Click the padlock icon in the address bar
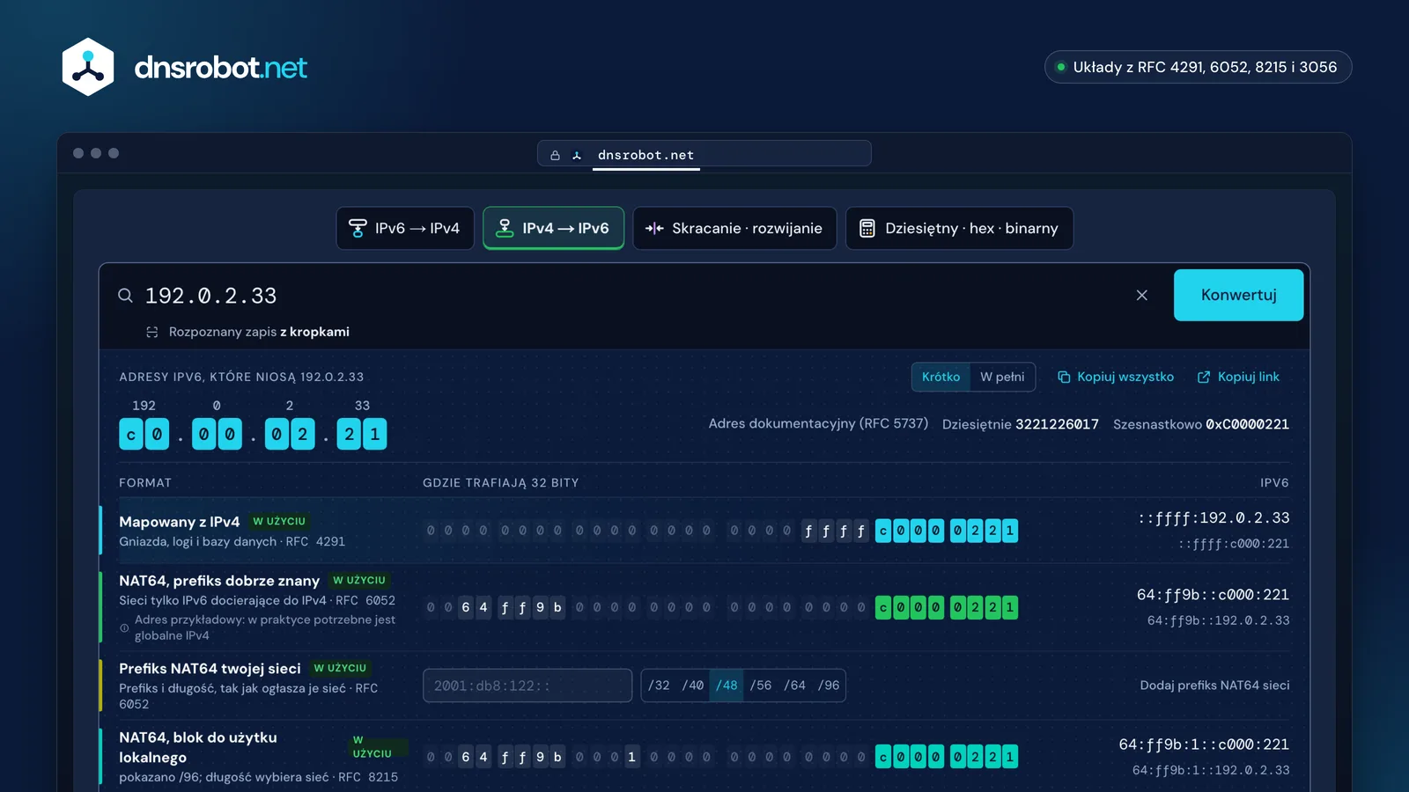1409x792 pixels. pyautogui.click(x=555, y=155)
